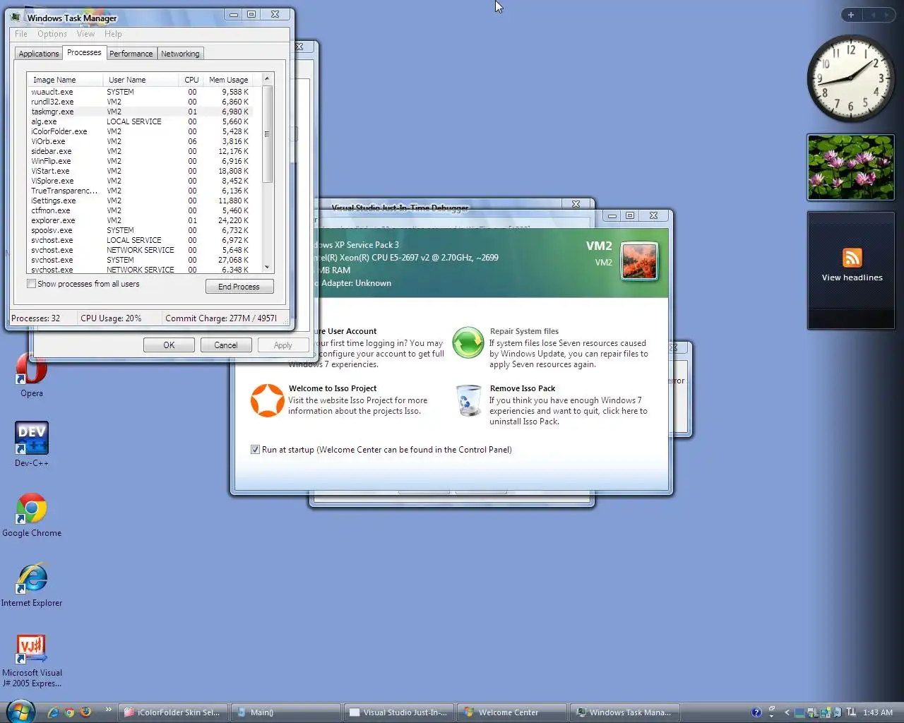Switch to the Performance tab
The width and height of the screenshot is (904, 723).
click(131, 54)
